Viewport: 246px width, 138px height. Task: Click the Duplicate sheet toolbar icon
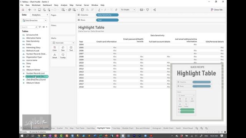pyautogui.click(x=70, y=10)
